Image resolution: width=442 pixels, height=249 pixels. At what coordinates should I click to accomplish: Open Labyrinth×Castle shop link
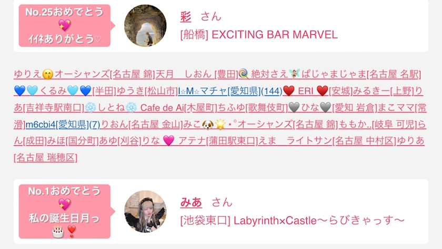click(x=293, y=221)
